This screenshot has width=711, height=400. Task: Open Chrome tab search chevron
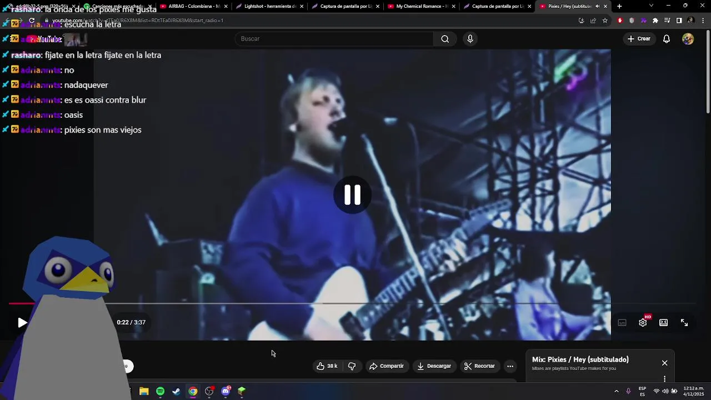(x=651, y=6)
